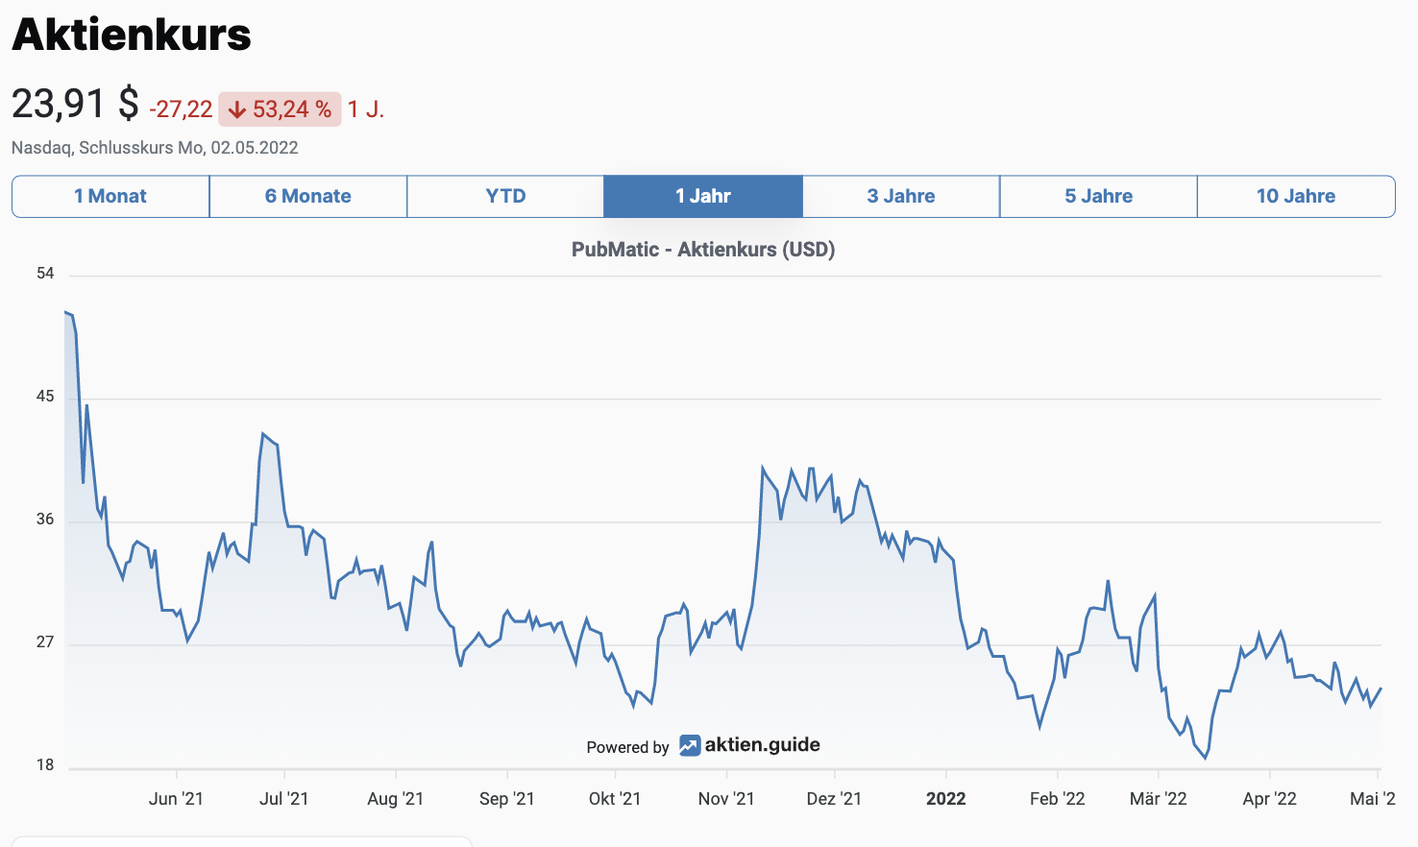Click the 1 J. period label
The image size is (1418, 847).
[x=366, y=109]
